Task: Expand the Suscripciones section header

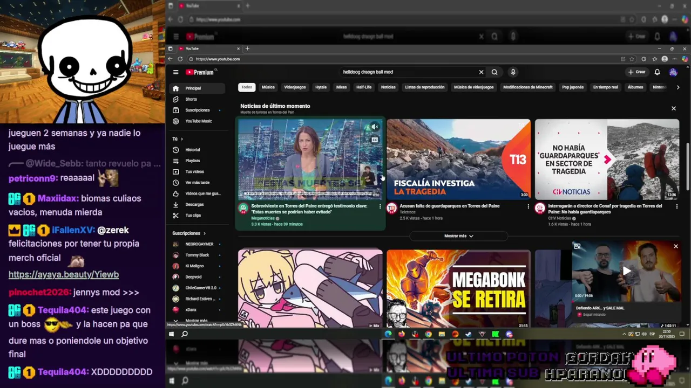Action: coord(189,233)
